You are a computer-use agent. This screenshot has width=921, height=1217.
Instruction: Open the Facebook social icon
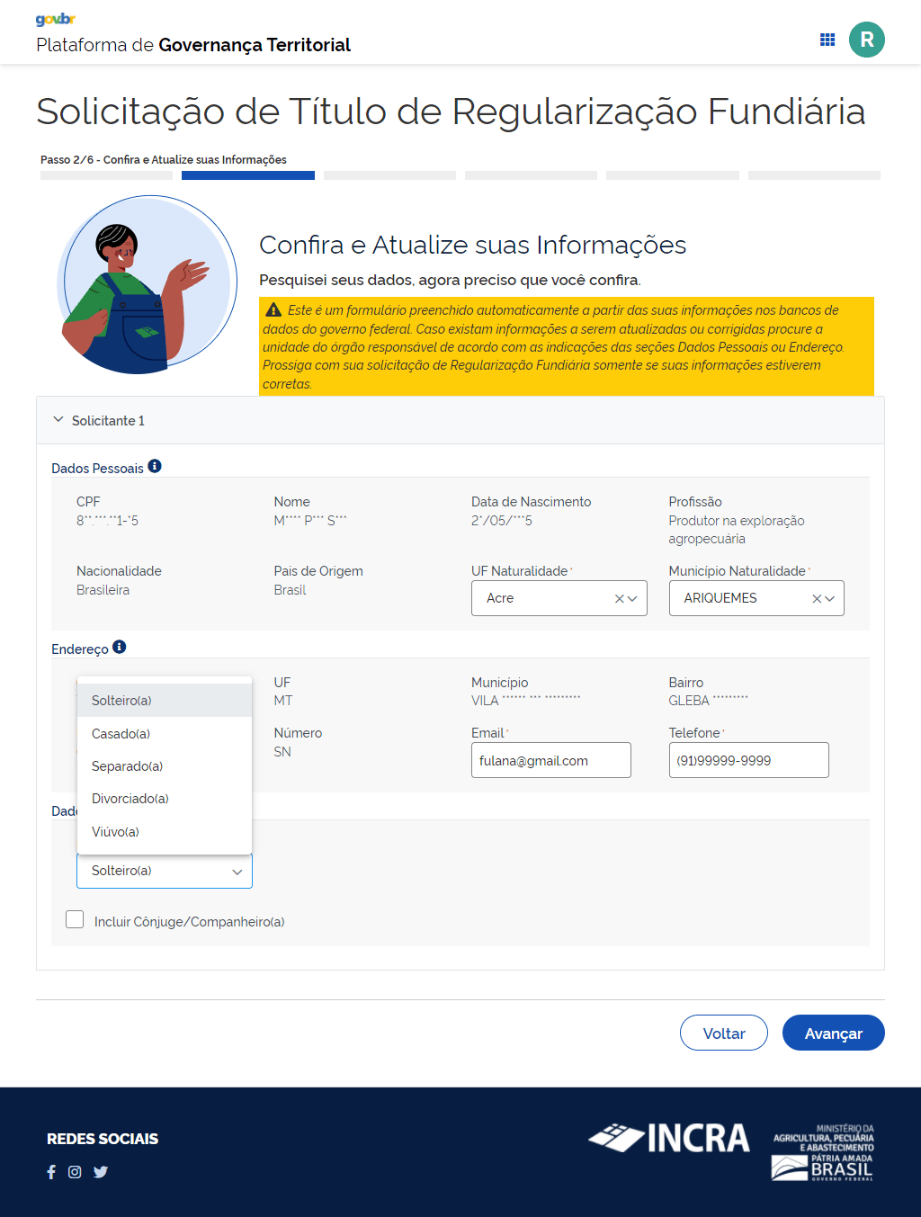(x=51, y=1172)
